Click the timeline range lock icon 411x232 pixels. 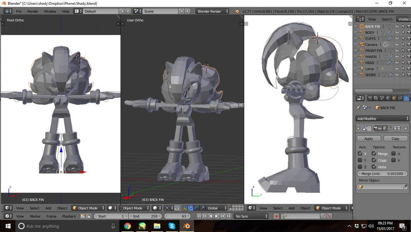point(89,216)
